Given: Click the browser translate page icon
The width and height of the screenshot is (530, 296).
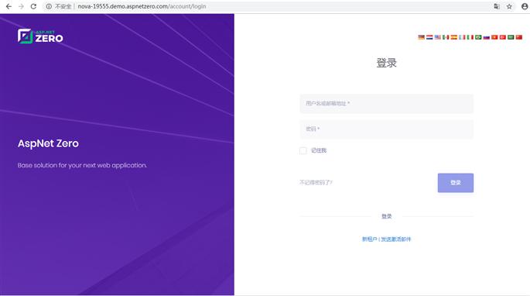Looking at the screenshot, I should 497,6.
